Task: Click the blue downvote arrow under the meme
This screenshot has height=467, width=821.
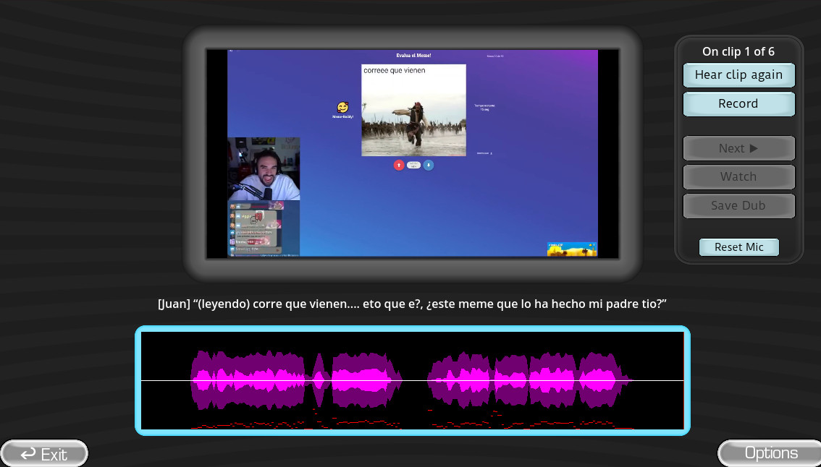Action: tap(429, 166)
